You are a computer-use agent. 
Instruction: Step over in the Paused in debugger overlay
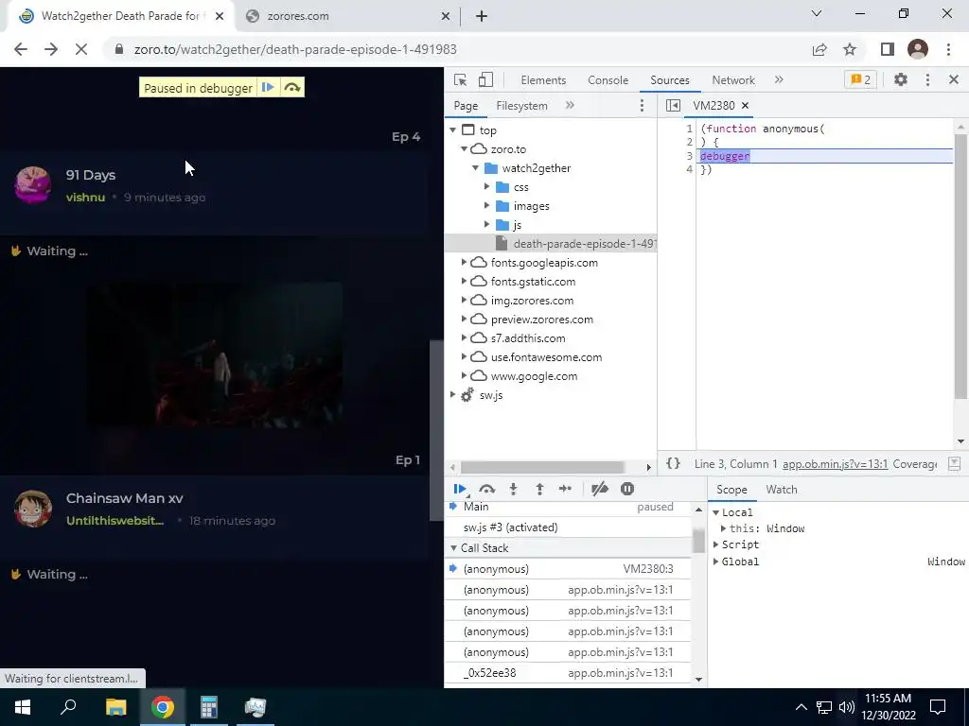(292, 88)
